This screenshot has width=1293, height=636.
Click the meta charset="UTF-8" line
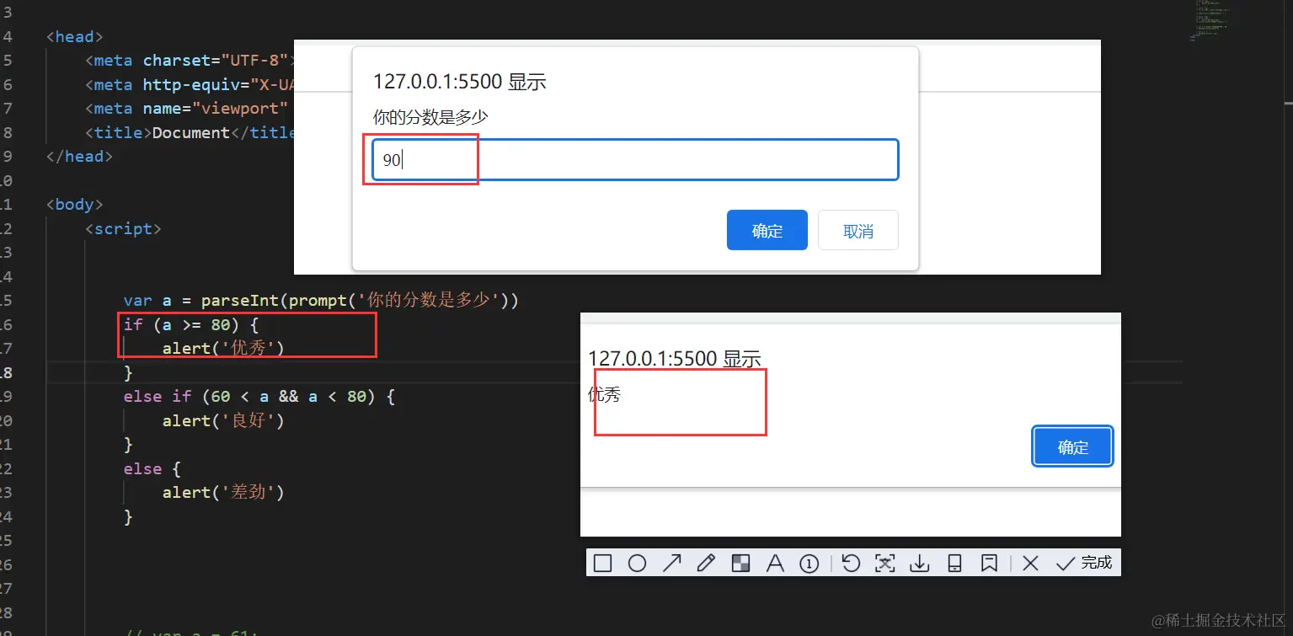point(190,61)
